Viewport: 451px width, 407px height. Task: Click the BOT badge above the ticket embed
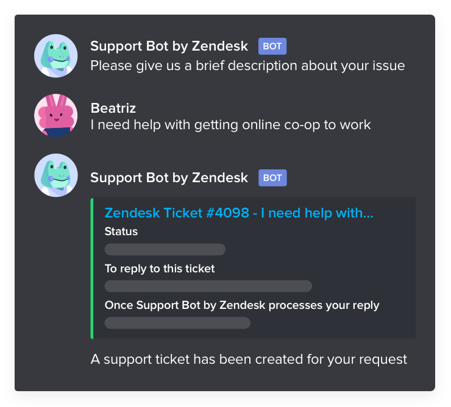click(x=272, y=178)
